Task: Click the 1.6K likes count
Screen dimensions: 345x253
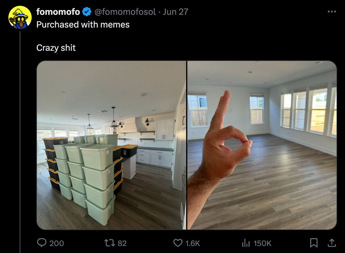Action: tap(193, 243)
